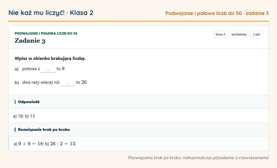Viewport: 277px width, 168px height.
Task: Click the number 9 in part a)
Action: click(63, 69)
